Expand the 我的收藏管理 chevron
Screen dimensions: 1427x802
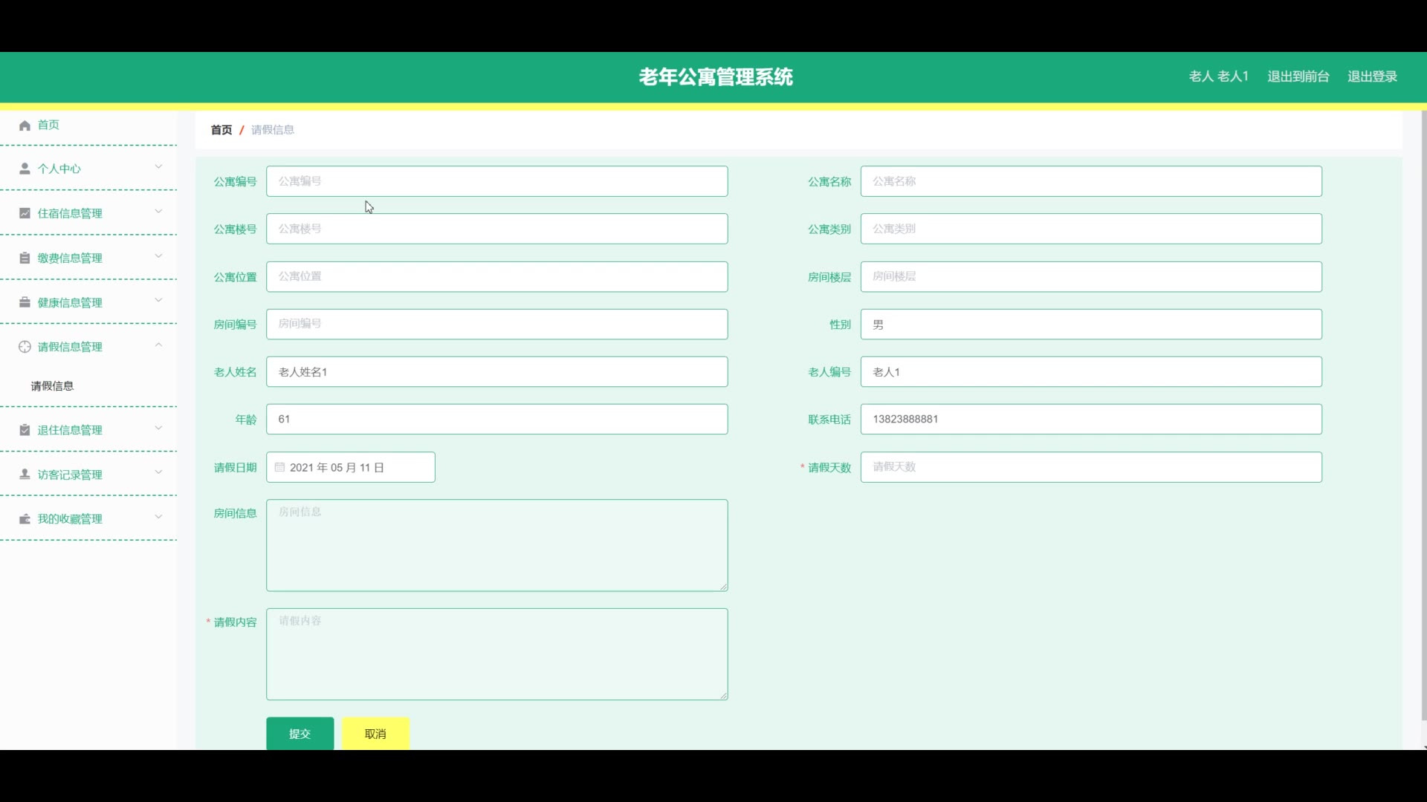(158, 518)
